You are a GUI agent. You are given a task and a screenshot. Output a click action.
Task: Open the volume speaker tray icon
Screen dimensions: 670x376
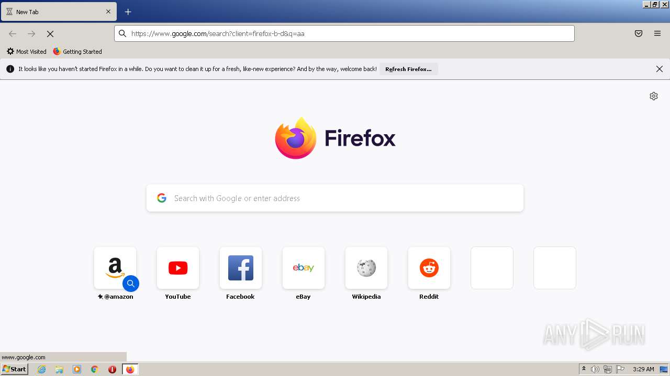point(595,369)
